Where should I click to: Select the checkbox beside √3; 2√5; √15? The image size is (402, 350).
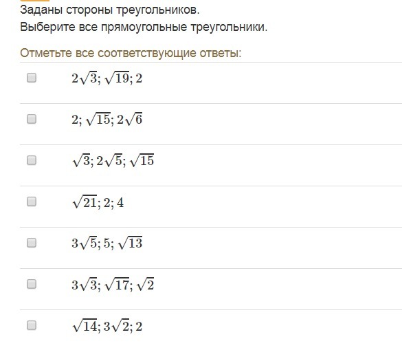click(x=32, y=160)
